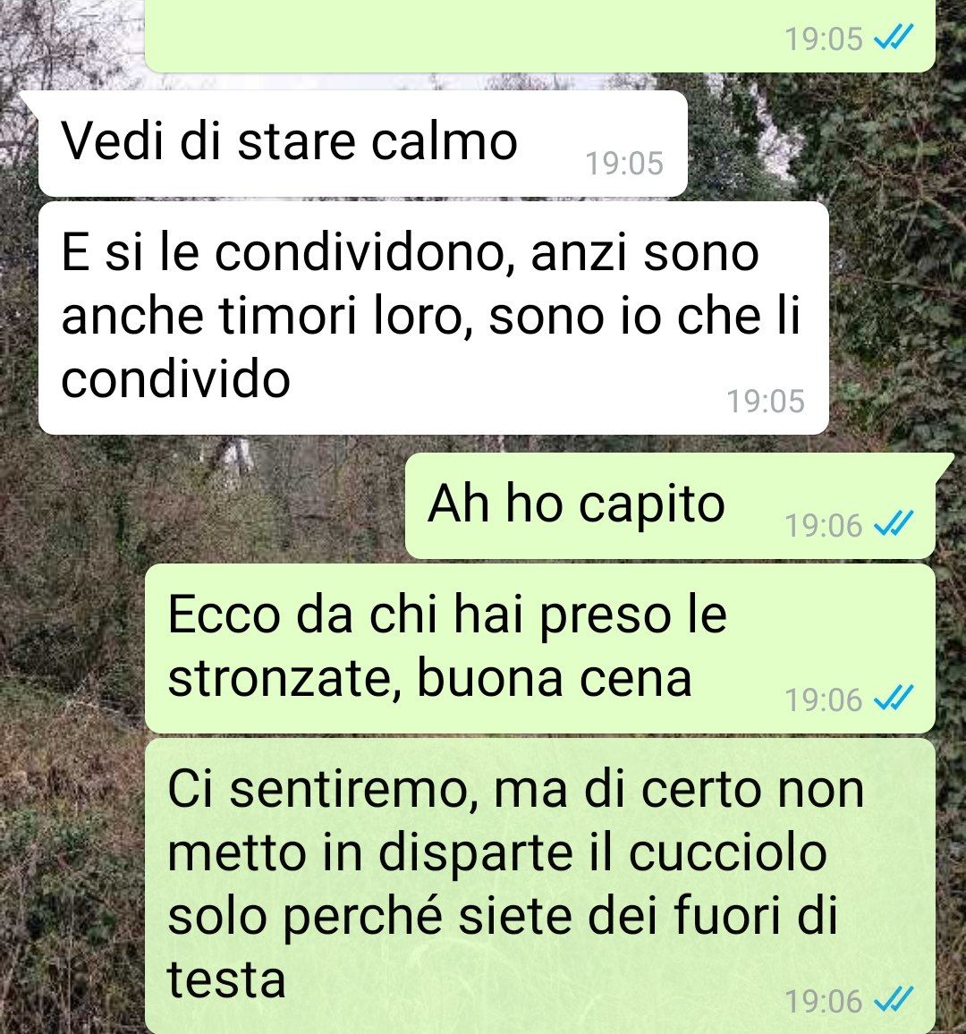
Task: Click read ticks on 'Ci sentiremo' message
Action: [894, 1000]
